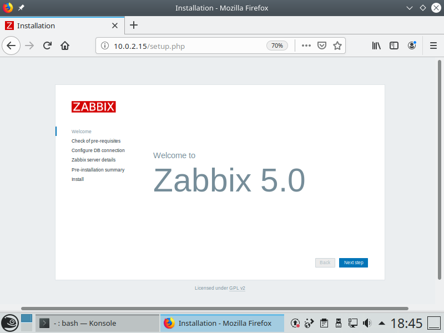Open the Firefox hamburger menu
The height and width of the screenshot is (333, 444).
pos(433,46)
